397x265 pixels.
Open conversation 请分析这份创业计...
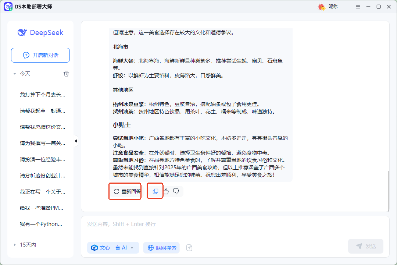tap(43, 176)
